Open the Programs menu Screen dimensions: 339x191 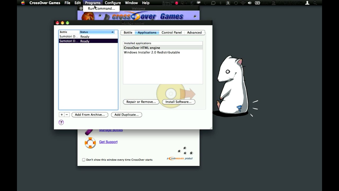[x=93, y=3]
